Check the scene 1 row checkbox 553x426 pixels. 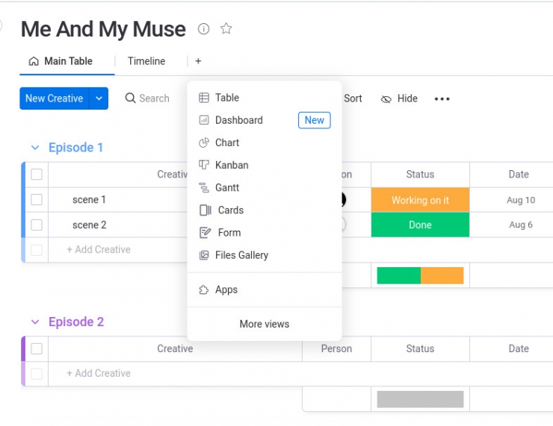click(x=37, y=200)
